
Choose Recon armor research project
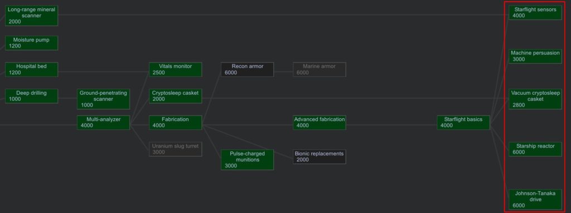247,69
